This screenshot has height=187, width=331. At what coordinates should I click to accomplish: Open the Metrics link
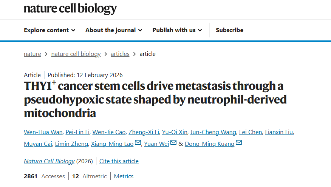pos(124,176)
